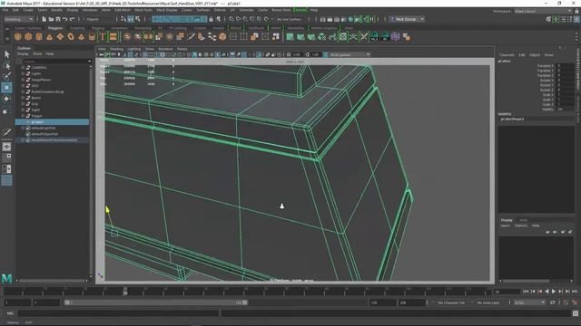Screen dimensions: 581x326
Task: Toggle select-by-component-type mode button
Action: tap(138, 19)
